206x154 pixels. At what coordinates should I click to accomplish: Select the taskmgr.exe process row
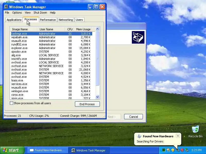51,34
